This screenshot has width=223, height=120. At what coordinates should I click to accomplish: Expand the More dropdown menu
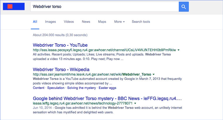(x=119, y=22)
